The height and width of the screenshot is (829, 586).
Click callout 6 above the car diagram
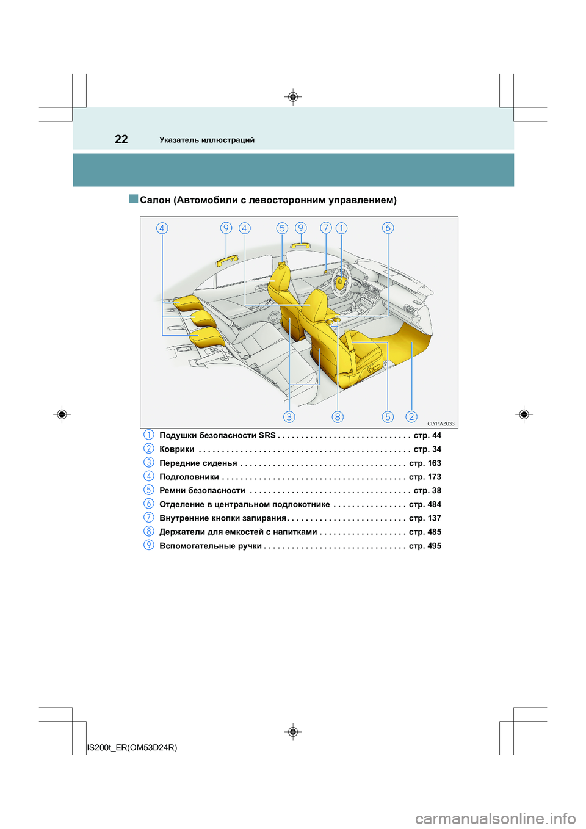[x=388, y=228]
